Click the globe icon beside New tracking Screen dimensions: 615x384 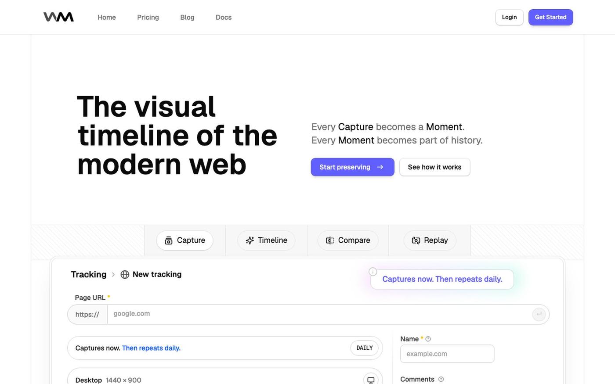point(125,274)
